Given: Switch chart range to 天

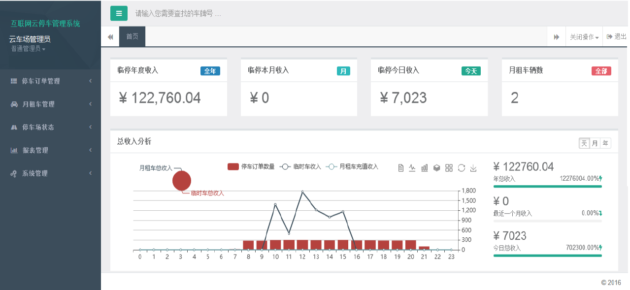Looking at the screenshot, I should coord(584,143).
